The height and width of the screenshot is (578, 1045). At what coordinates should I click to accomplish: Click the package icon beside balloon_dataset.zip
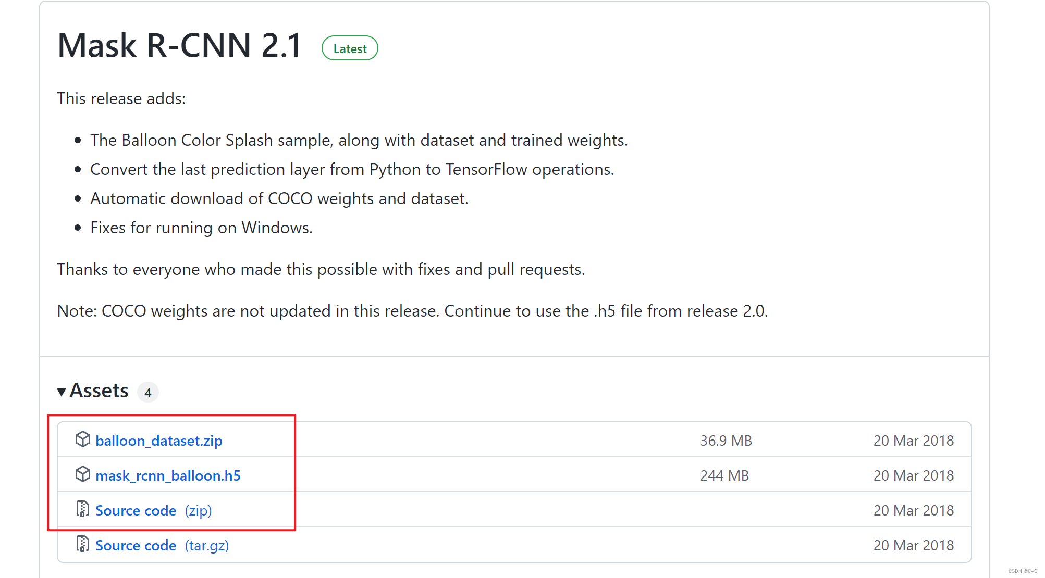(82, 439)
